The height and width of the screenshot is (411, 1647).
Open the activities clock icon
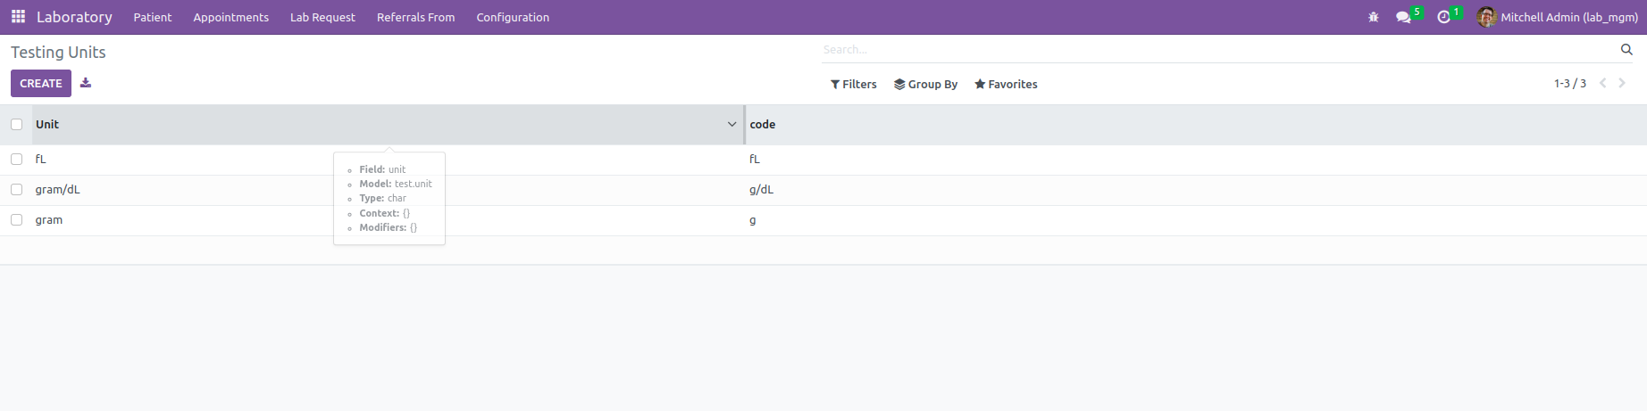(1443, 17)
